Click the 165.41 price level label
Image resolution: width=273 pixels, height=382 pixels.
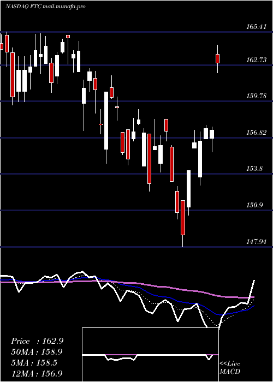(256, 27)
